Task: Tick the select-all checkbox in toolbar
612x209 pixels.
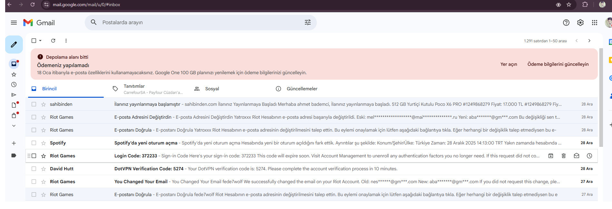Action: pyautogui.click(x=34, y=41)
